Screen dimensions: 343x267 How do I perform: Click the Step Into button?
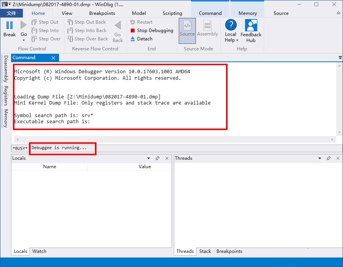(45, 31)
